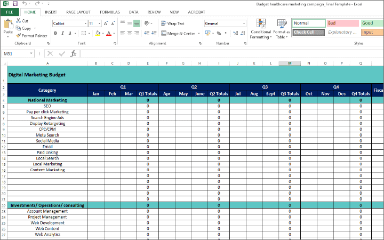This screenshot has width=384, height=240.
Task: Expand the General number format dropdown
Action: (x=244, y=23)
